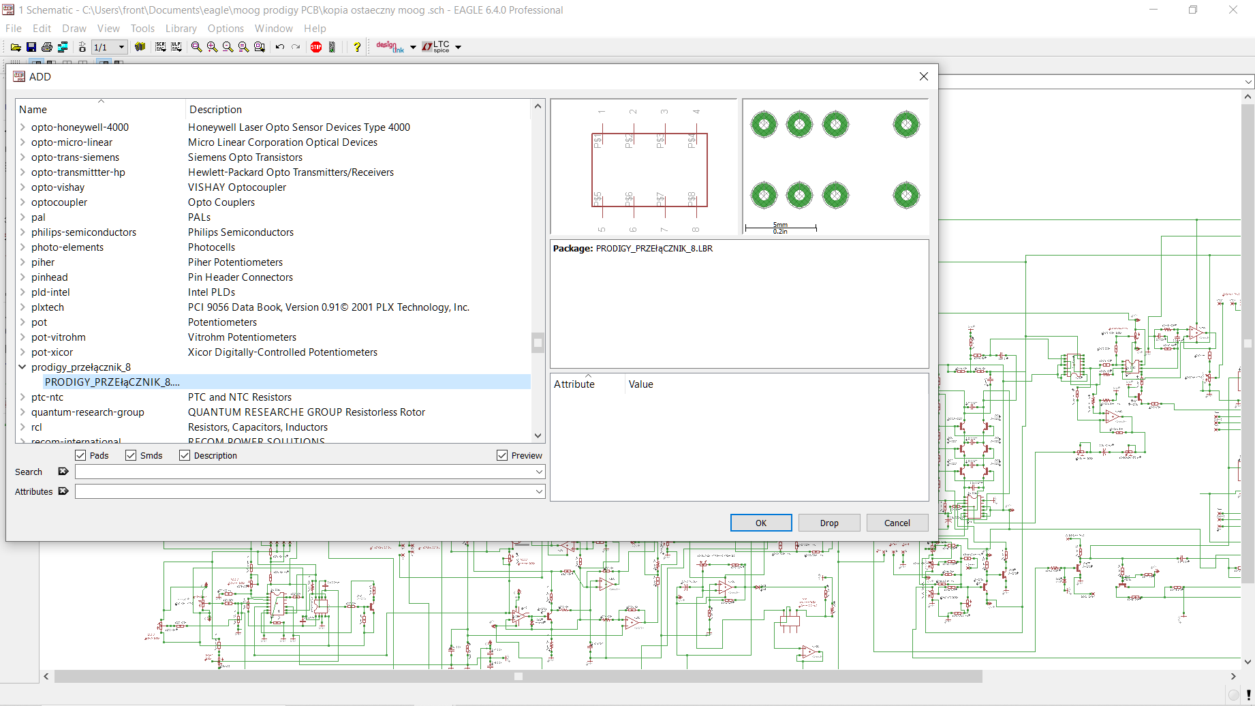Click the Zoom in magnifier icon
The image size is (1255, 706).
(x=212, y=47)
